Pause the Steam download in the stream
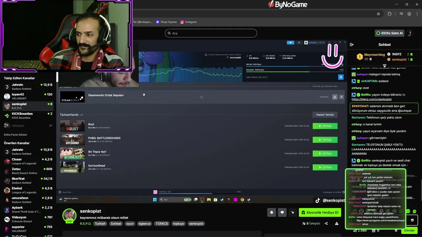Image resolution: width=422 pixels, height=237 pixels. pyautogui.click(x=341, y=77)
